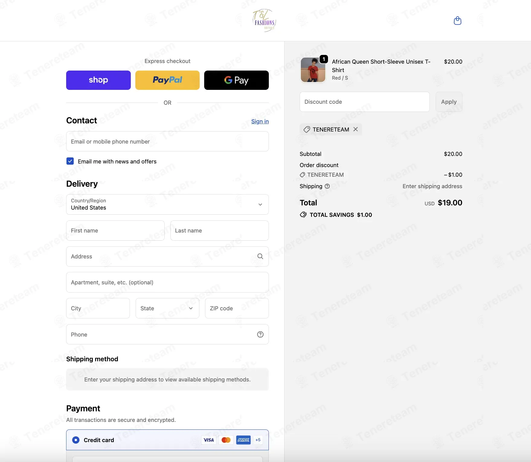The image size is (531, 462).
Task: Click the +5 more card brands badge
Action: pos(258,440)
